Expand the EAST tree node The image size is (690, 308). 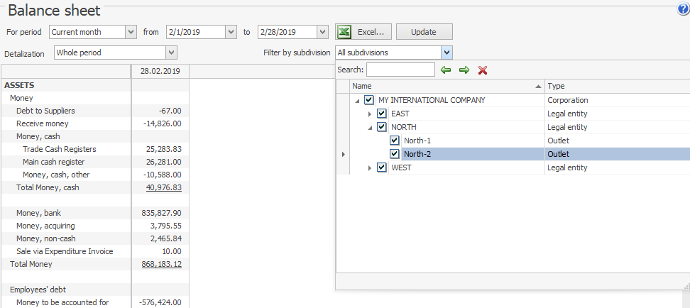[369, 114]
